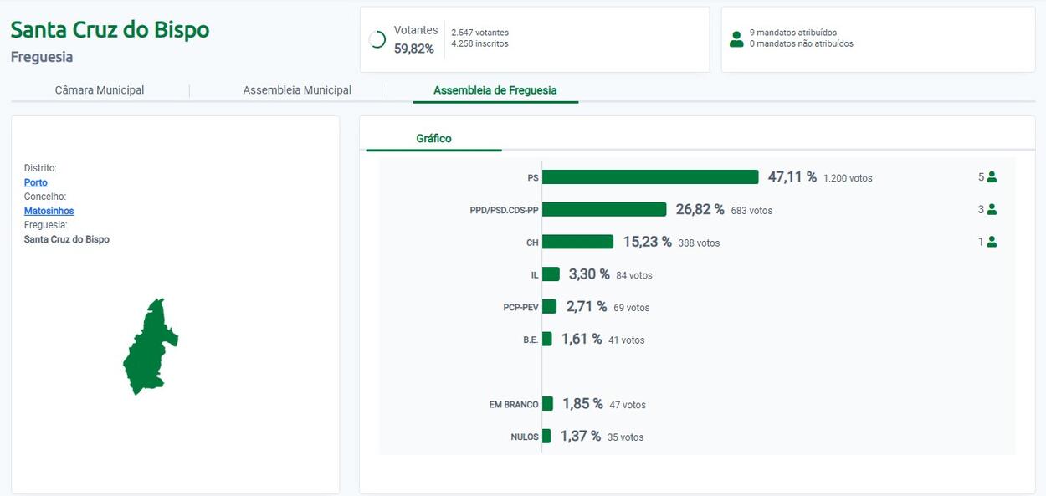Select the Assembleia de Freguesia tab

pos(495,90)
